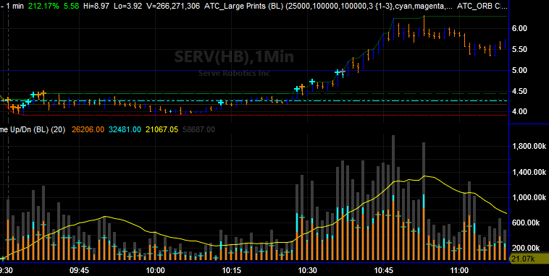The image size is (549, 276).
Task: Click the gray 58687.00 total volume value
Action: tap(198, 129)
